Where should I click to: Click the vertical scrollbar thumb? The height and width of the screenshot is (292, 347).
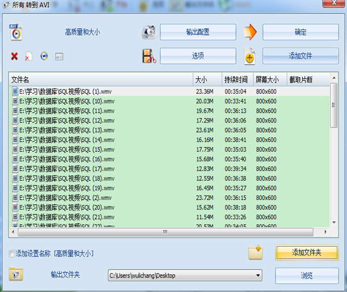[334, 105]
